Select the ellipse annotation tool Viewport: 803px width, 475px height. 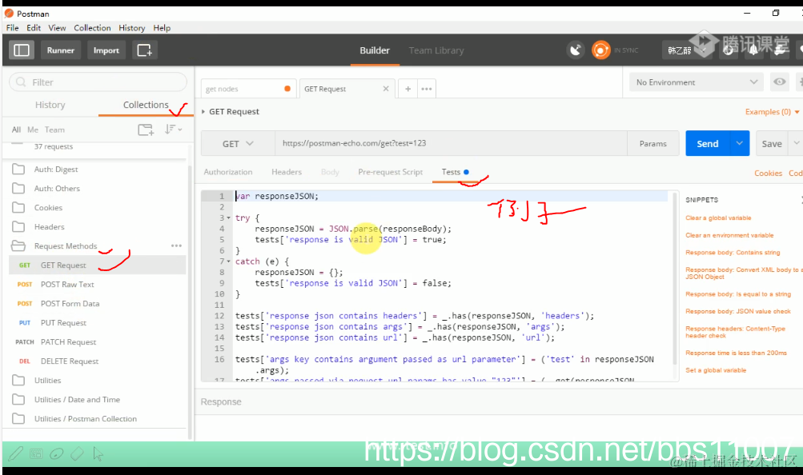[x=56, y=453]
